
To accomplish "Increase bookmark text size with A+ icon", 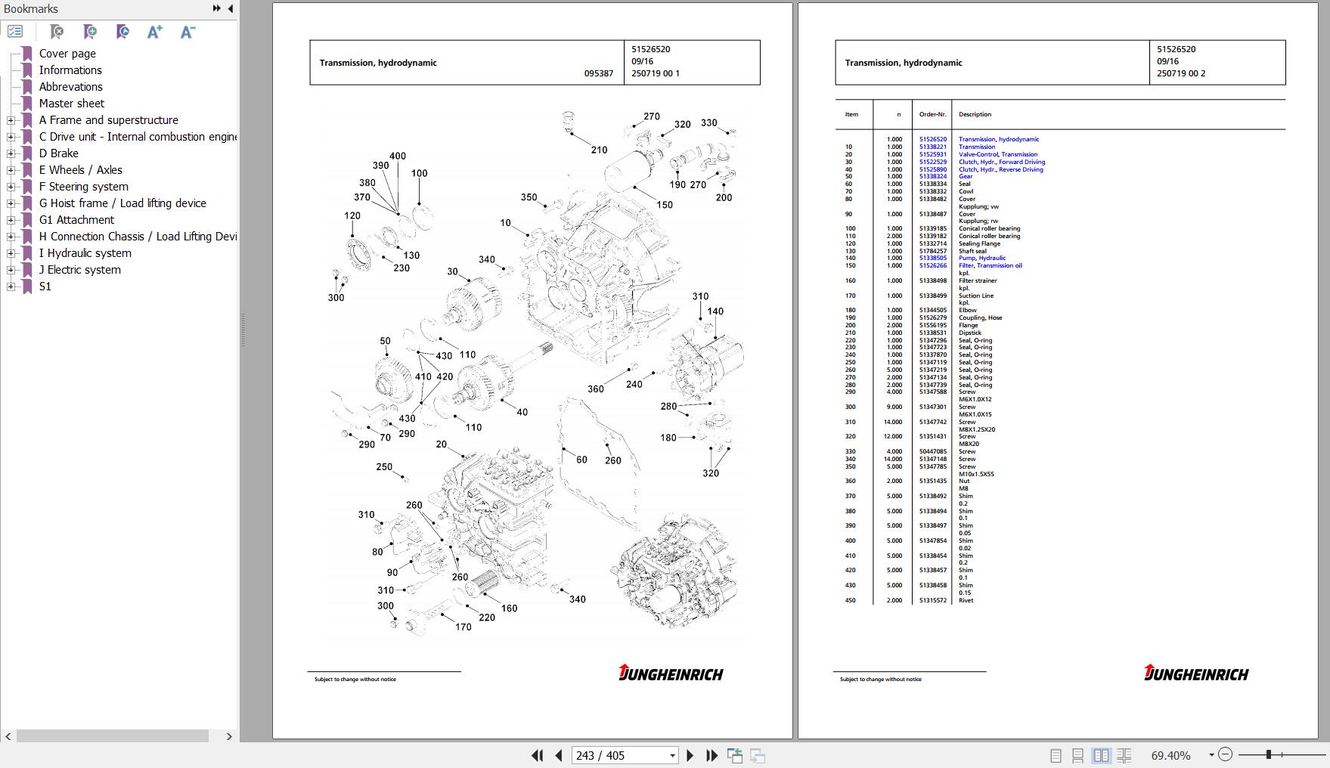I will [154, 32].
